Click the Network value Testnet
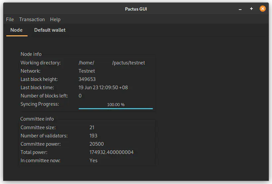 87,71
